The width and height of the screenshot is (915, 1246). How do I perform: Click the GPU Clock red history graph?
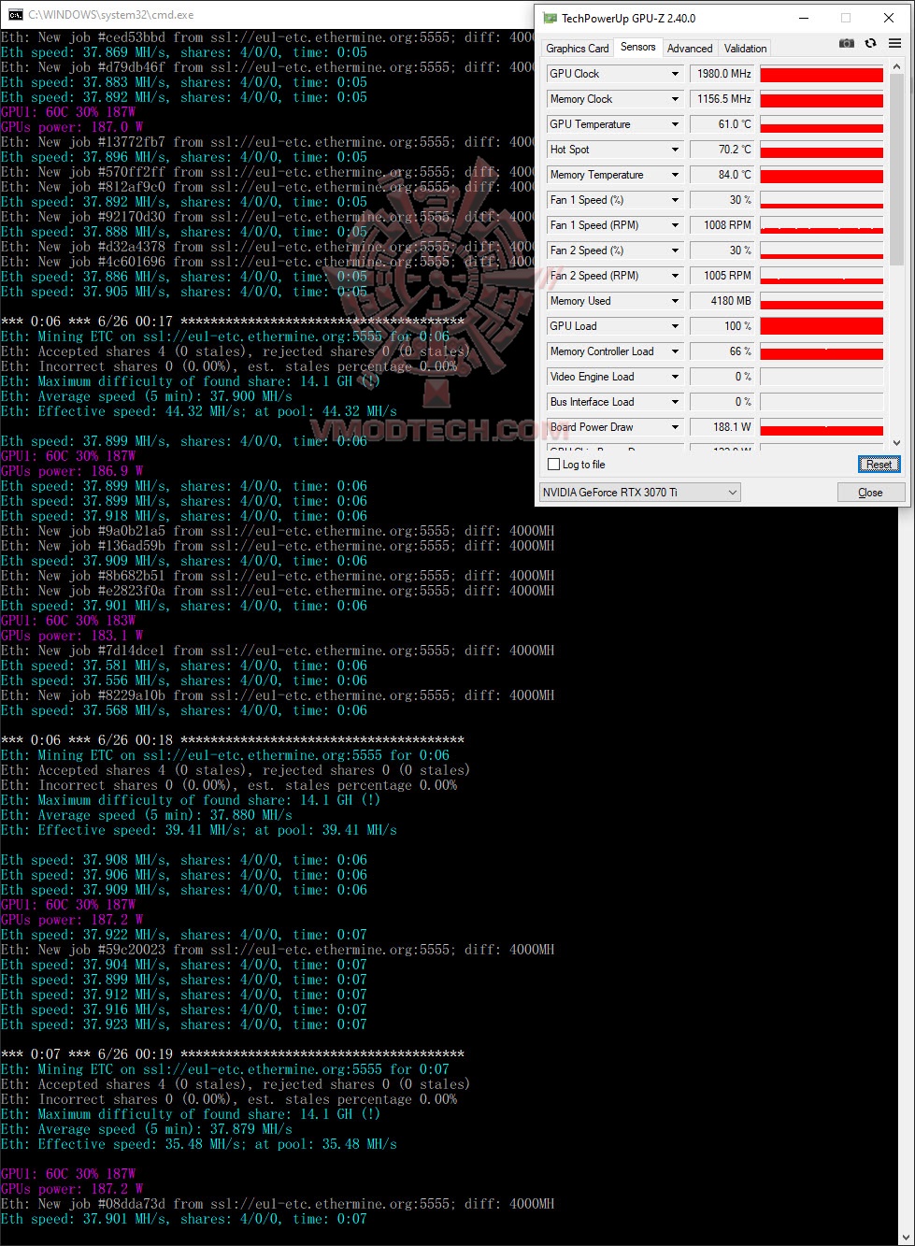coord(822,74)
